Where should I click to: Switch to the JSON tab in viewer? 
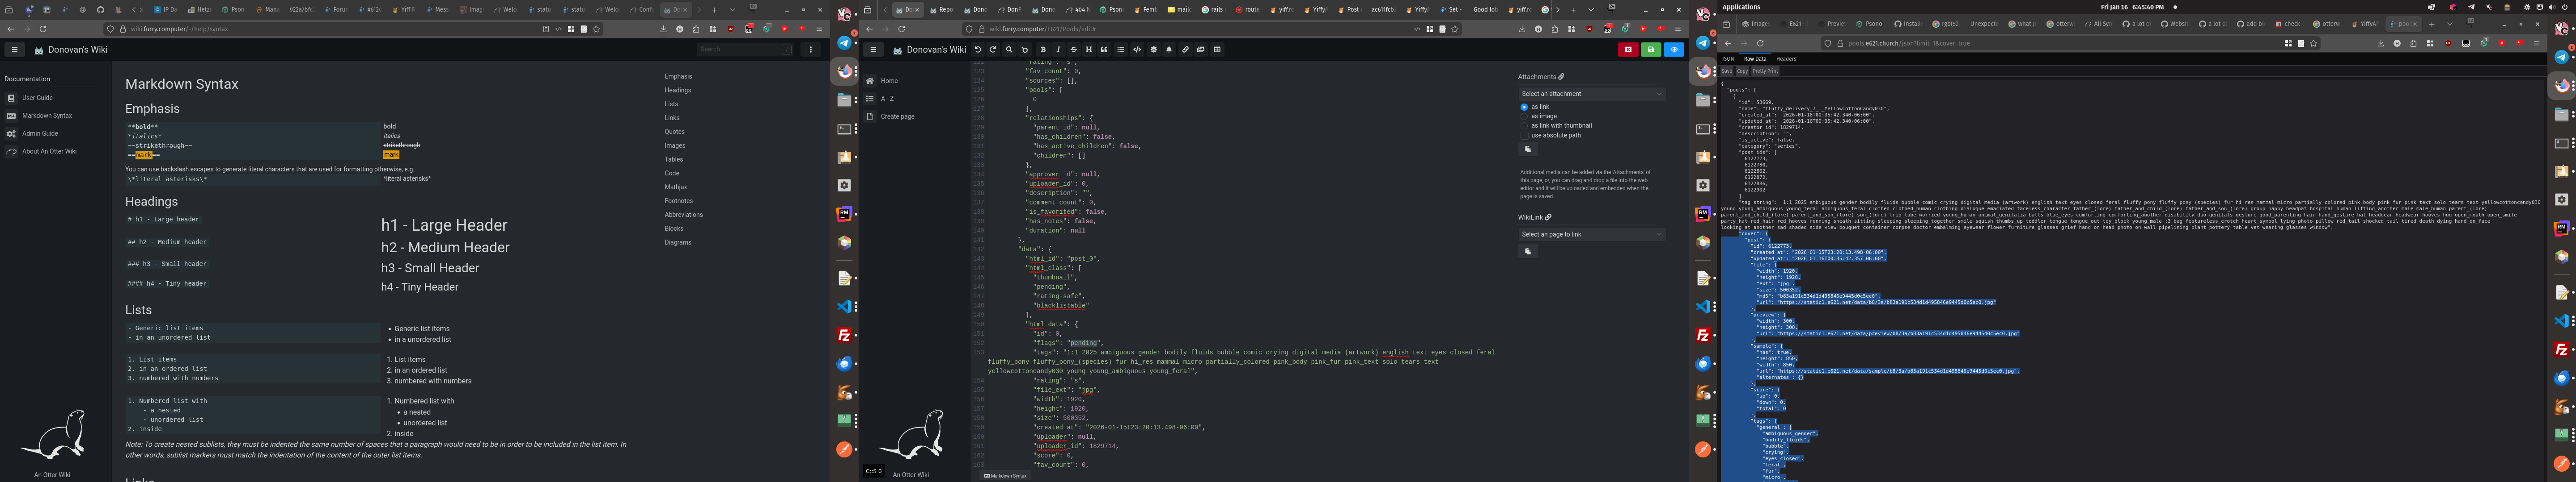pyautogui.click(x=1727, y=59)
